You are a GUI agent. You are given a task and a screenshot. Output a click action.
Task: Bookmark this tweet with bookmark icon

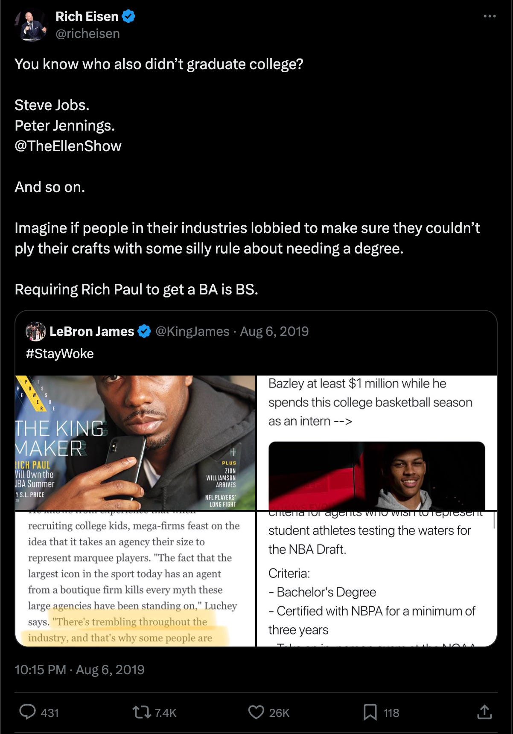coord(370,712)
